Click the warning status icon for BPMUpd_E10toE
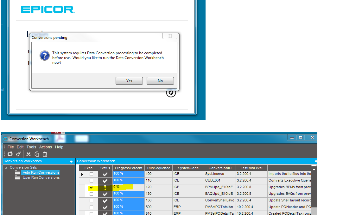 (x=105, y=187)
